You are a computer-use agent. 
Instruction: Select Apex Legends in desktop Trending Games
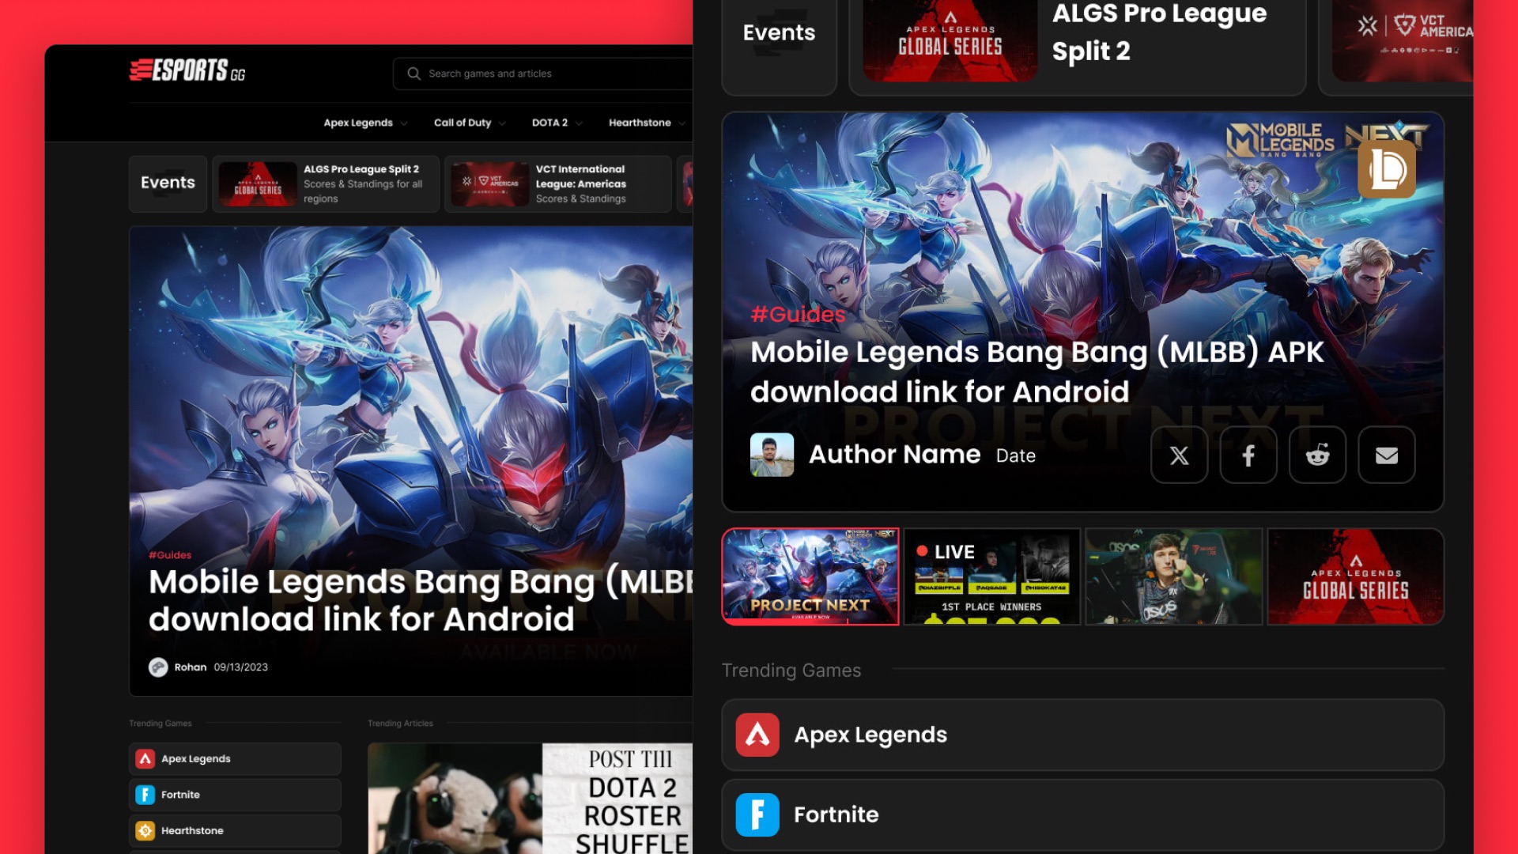[235, 759]
